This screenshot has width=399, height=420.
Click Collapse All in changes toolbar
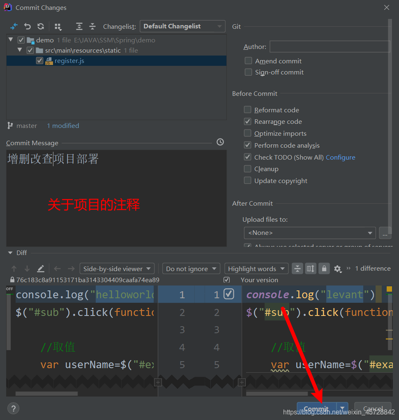tap(92, 26)
